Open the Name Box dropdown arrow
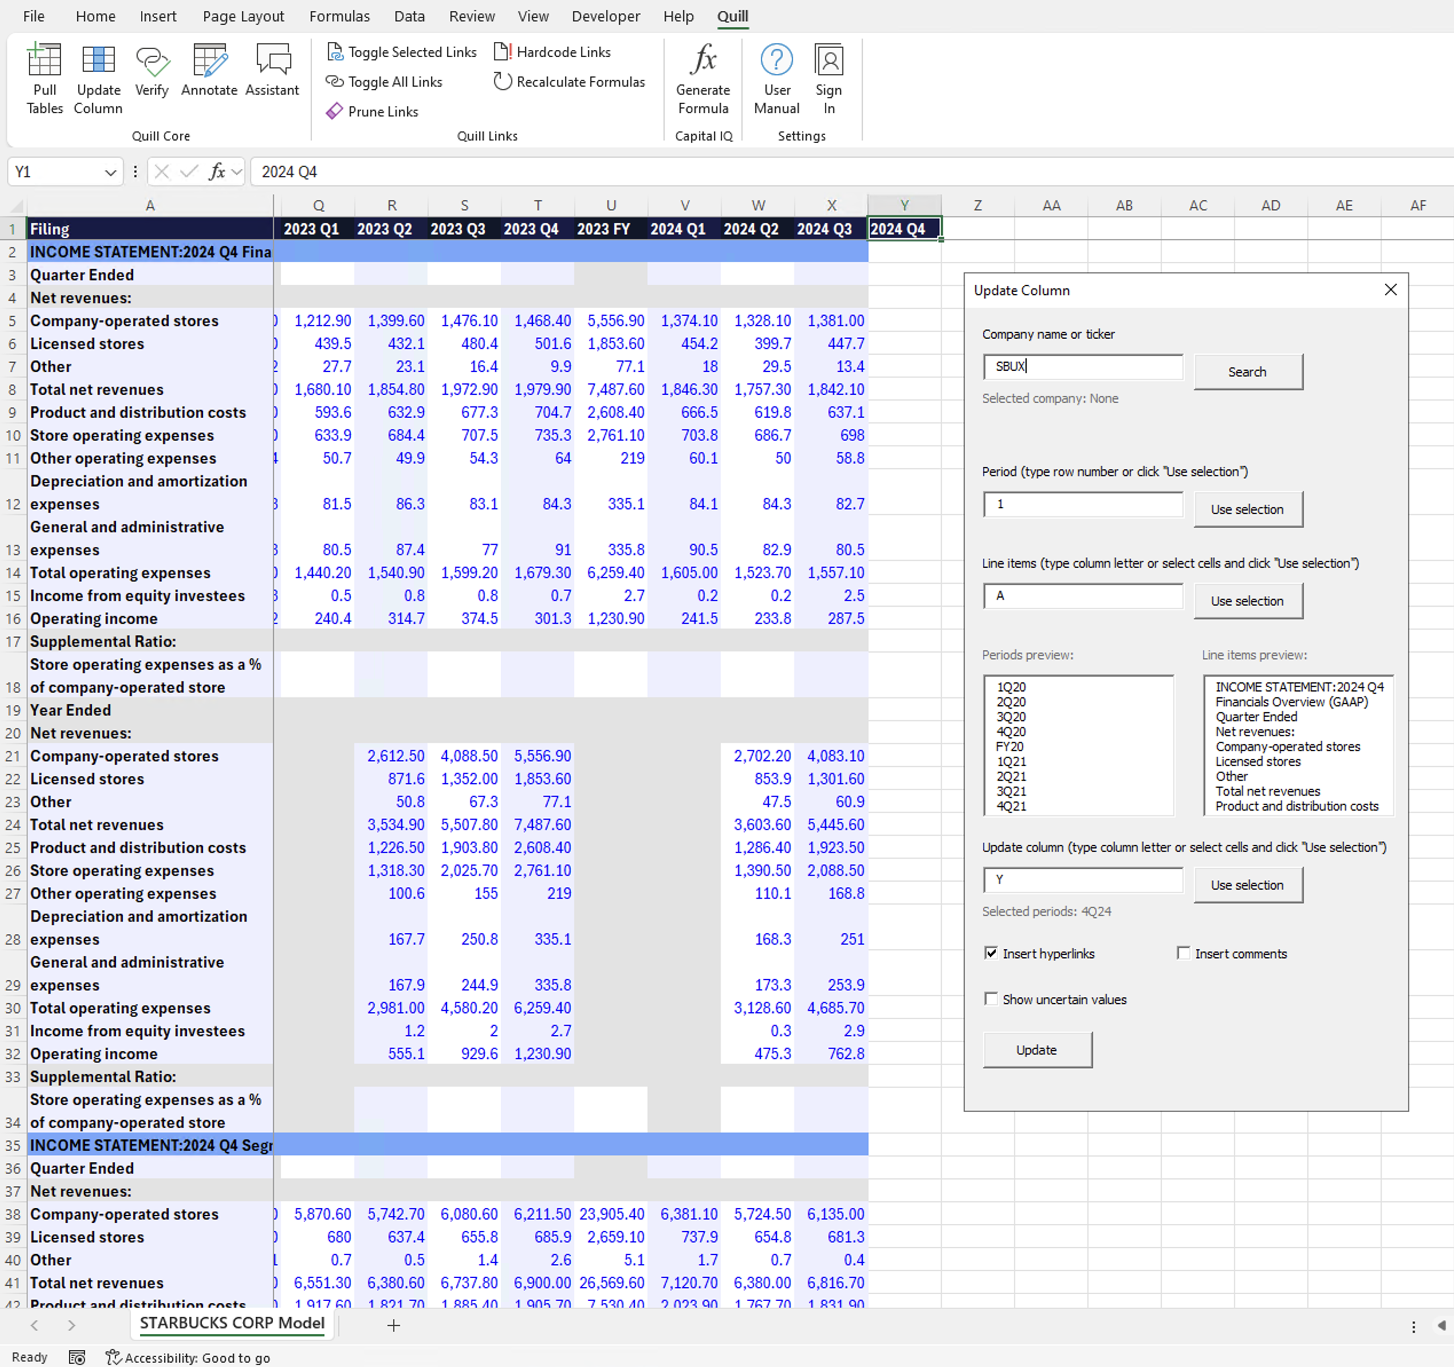Image resolution: width=1454 pixels, height=1367 pixels. click(111, 172)
